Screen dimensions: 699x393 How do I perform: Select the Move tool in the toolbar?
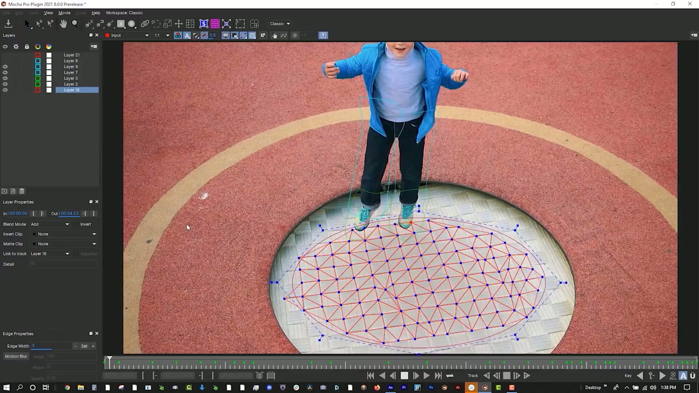pyautogui.click(x=178, y=24)
